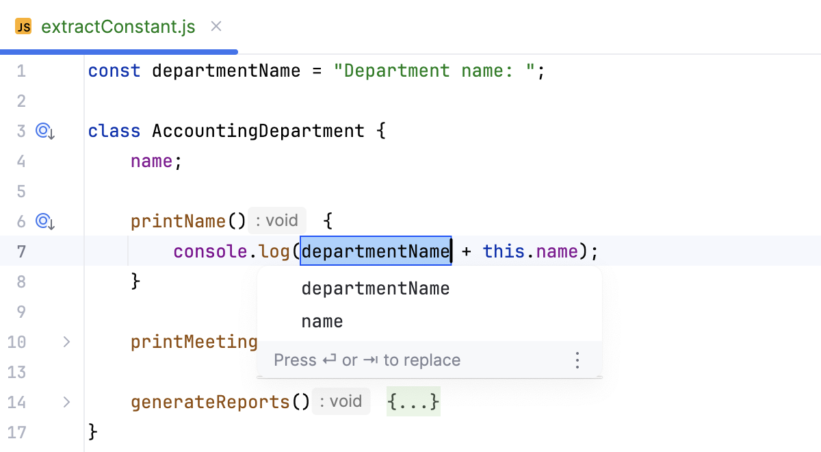Screen dimensions: 821x452
Task: Click the class name AccountingDepartment
Action: [x=257, y=131]
